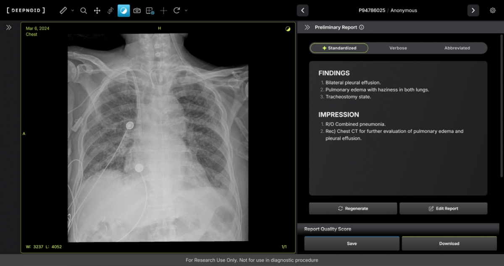504x266 pixels.
Task: Go to the next patient
Action: (473, 10)
